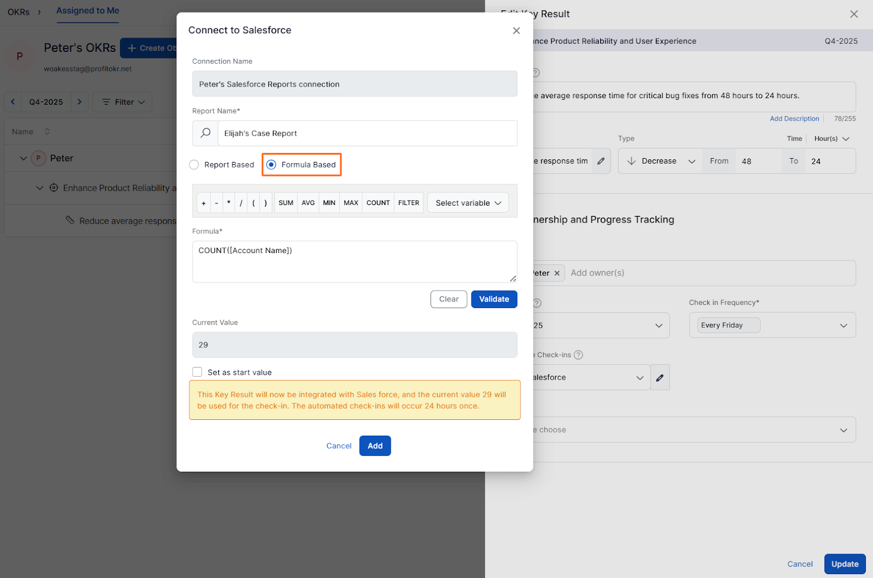Add the FILTER function
873x578 pixels.
(x=409, y=203)
